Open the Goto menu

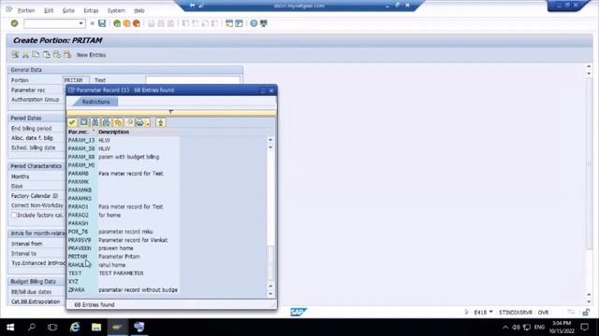tap(68, 10)
